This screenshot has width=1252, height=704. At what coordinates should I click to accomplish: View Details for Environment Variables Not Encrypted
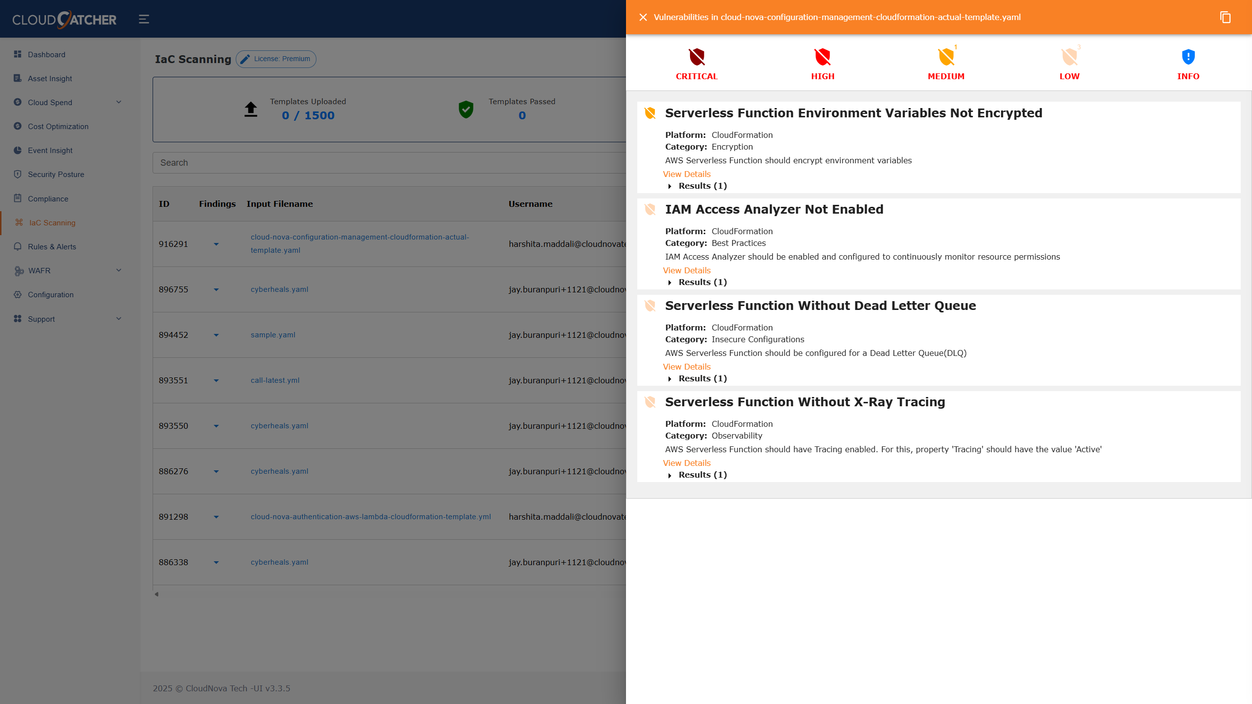click(687, 174)
